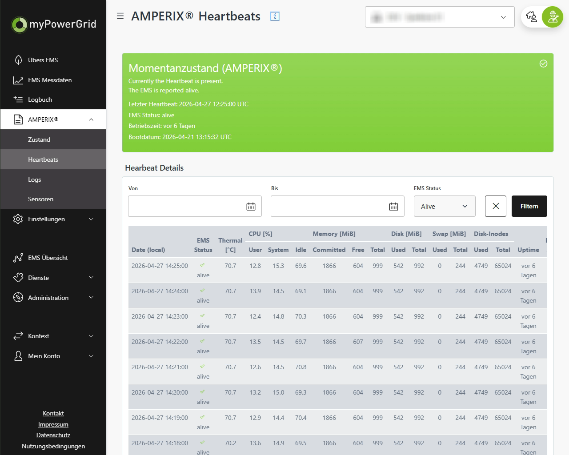569x455 pixels.
Task: Click the Administration wrench icon
Action: pyautogui.click(x=18, y=298)
